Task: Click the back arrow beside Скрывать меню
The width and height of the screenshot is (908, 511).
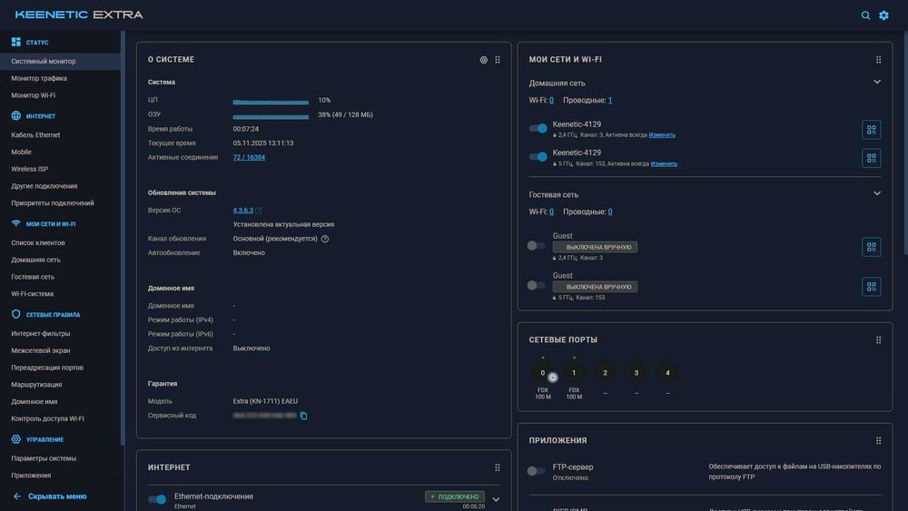Action: (16, 496)
